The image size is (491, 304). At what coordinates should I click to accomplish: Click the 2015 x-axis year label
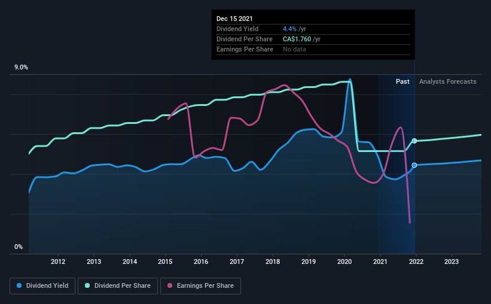click(165, 262)
